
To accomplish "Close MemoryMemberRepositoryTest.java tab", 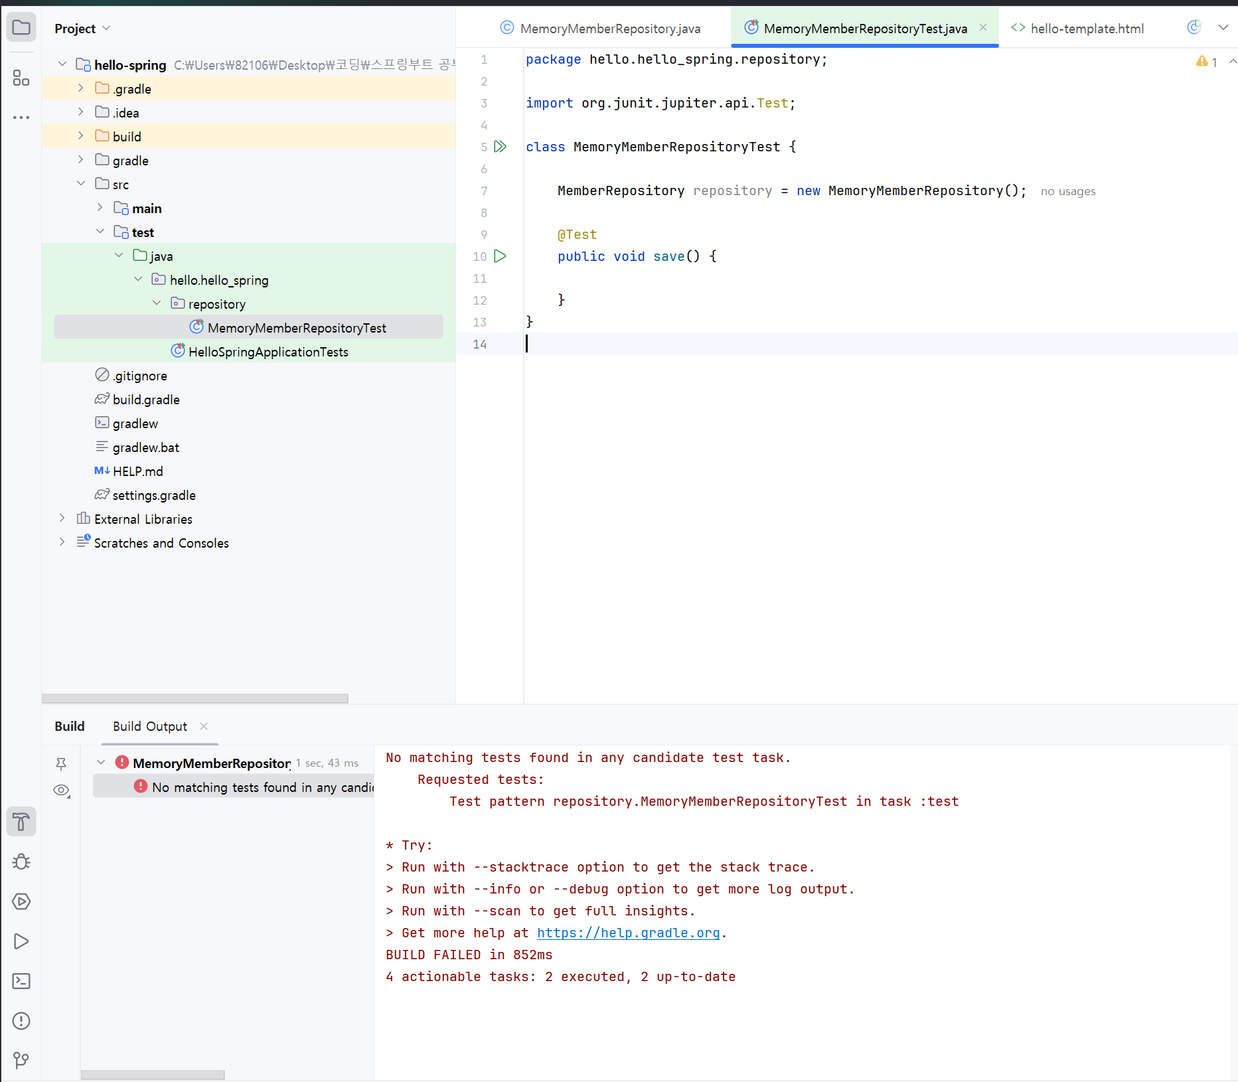I will pyautogui.click(x=983, y=27).
